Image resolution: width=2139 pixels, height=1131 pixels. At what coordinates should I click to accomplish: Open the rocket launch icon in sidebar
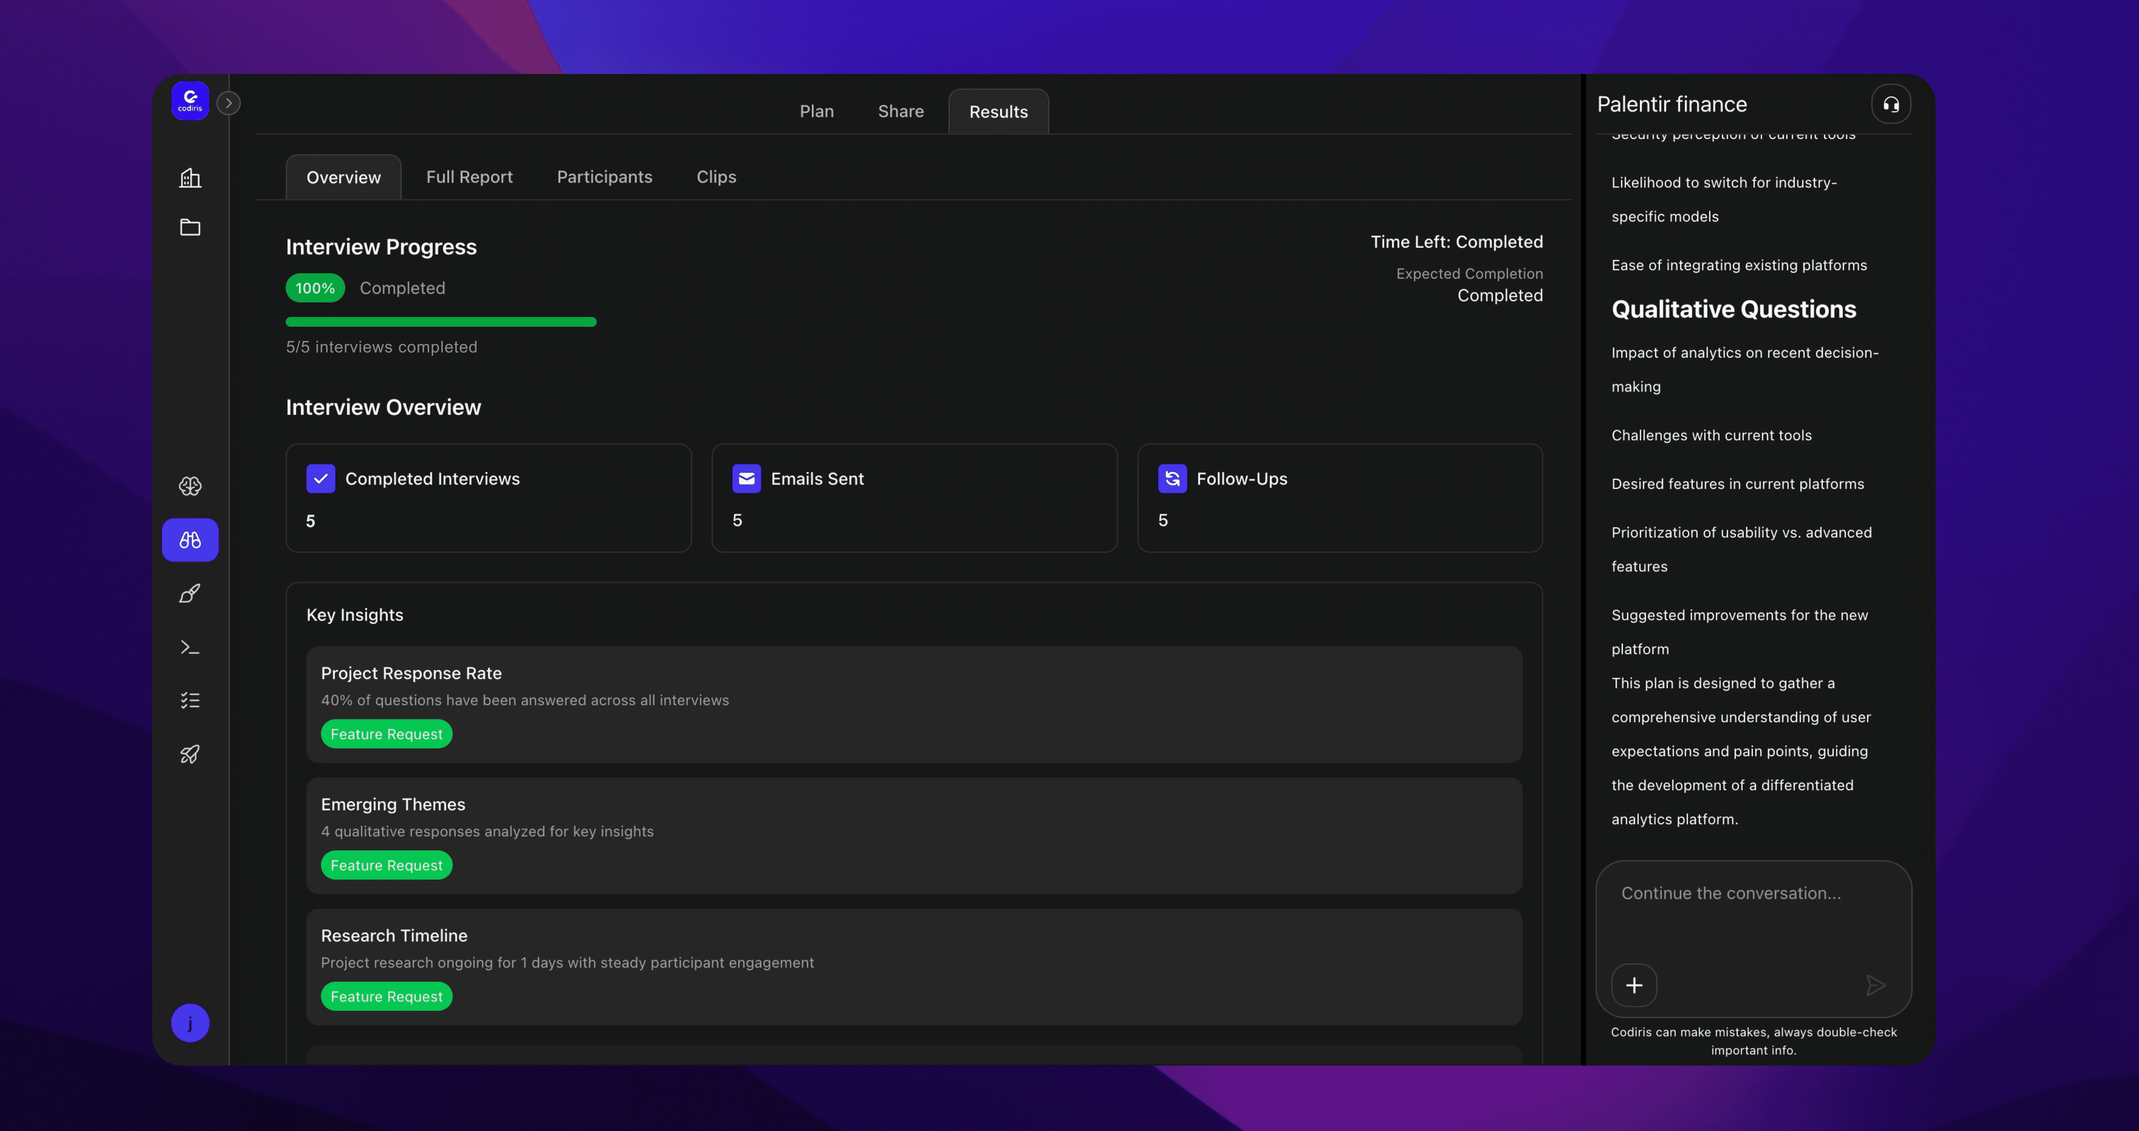point(190,754)
